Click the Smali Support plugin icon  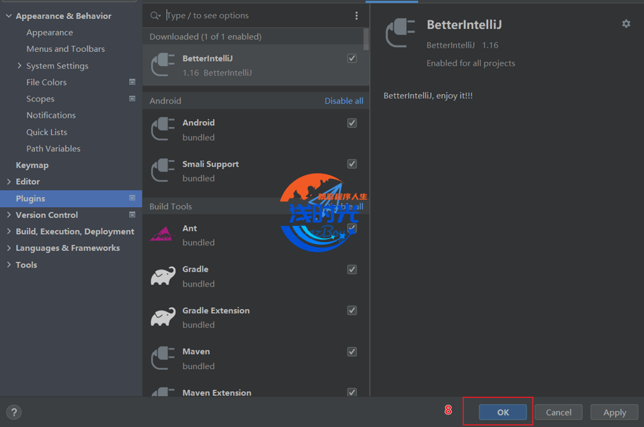click(163, 170)
